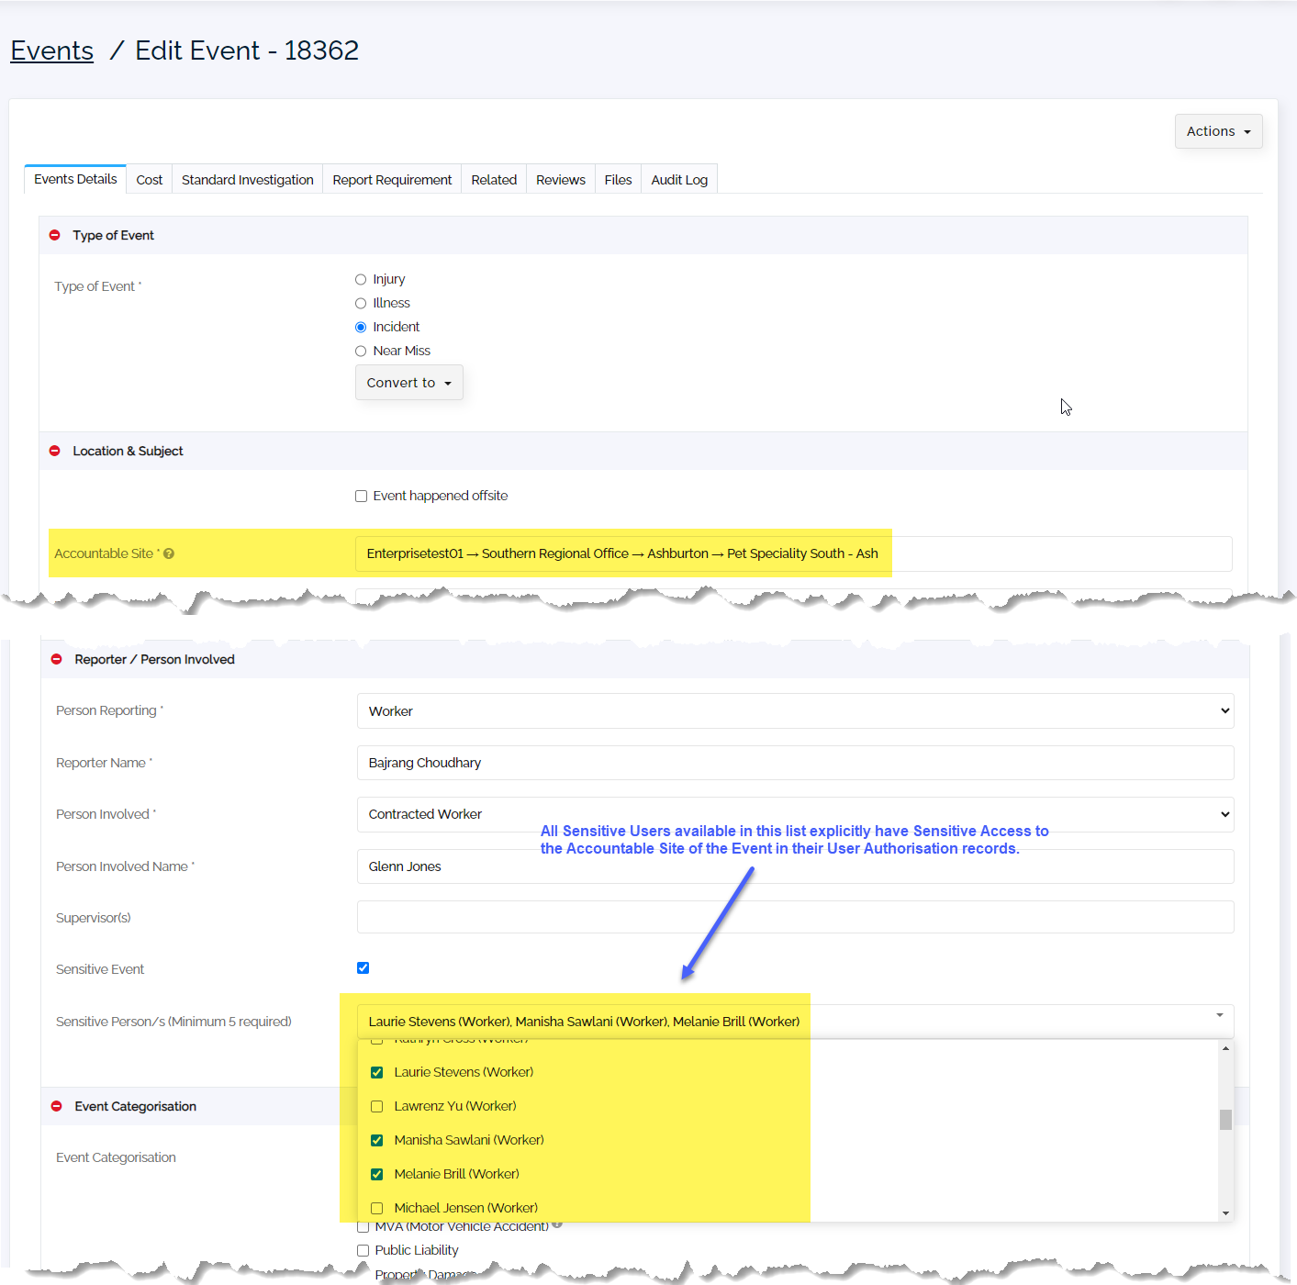This screenshot has height=1285, width=1297.
Task: Tick the Public Liability checkbox
Action: click(363, 1251)
